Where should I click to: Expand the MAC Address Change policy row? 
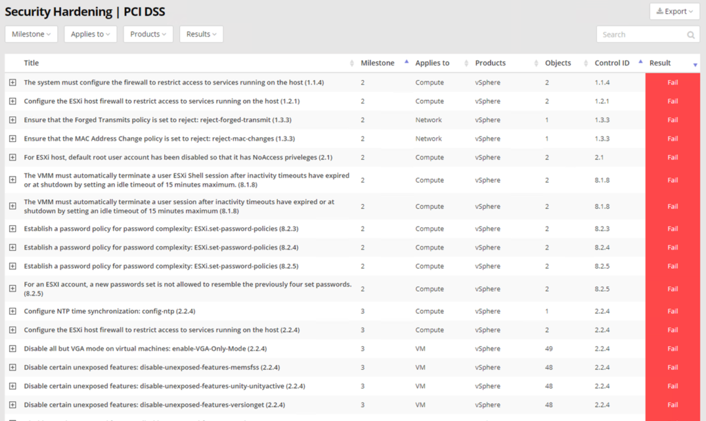(x=12, y=138)
